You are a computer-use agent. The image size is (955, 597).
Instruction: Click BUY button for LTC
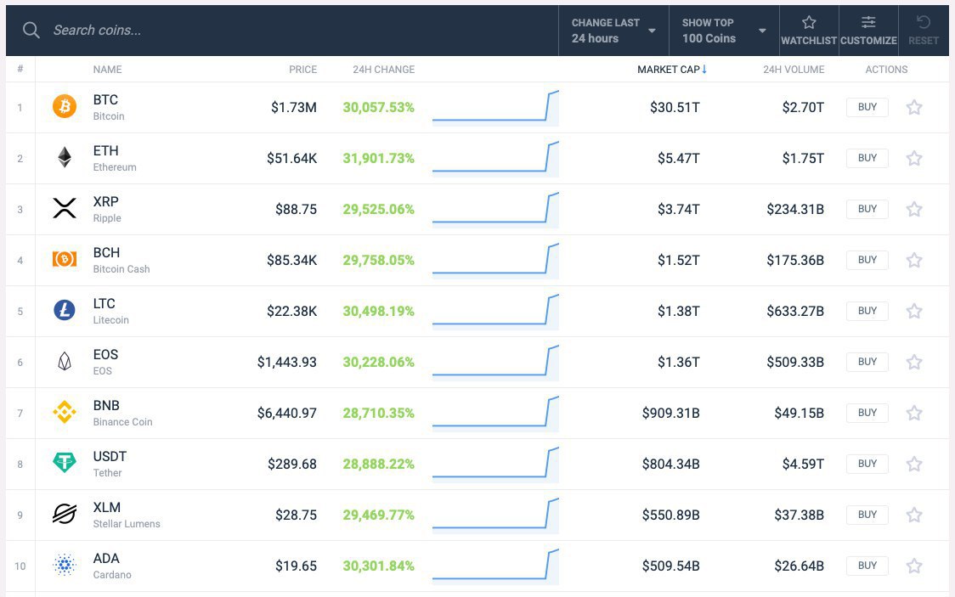pos(867,311)
